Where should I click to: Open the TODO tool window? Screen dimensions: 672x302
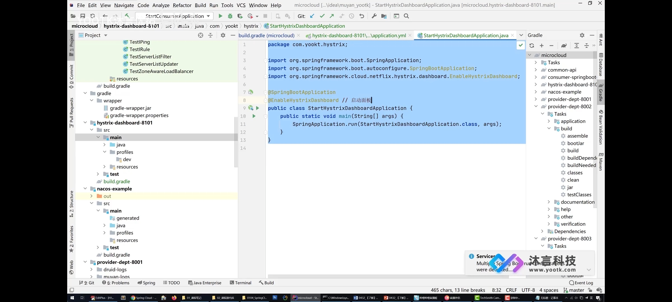click(x=171, y=283)
